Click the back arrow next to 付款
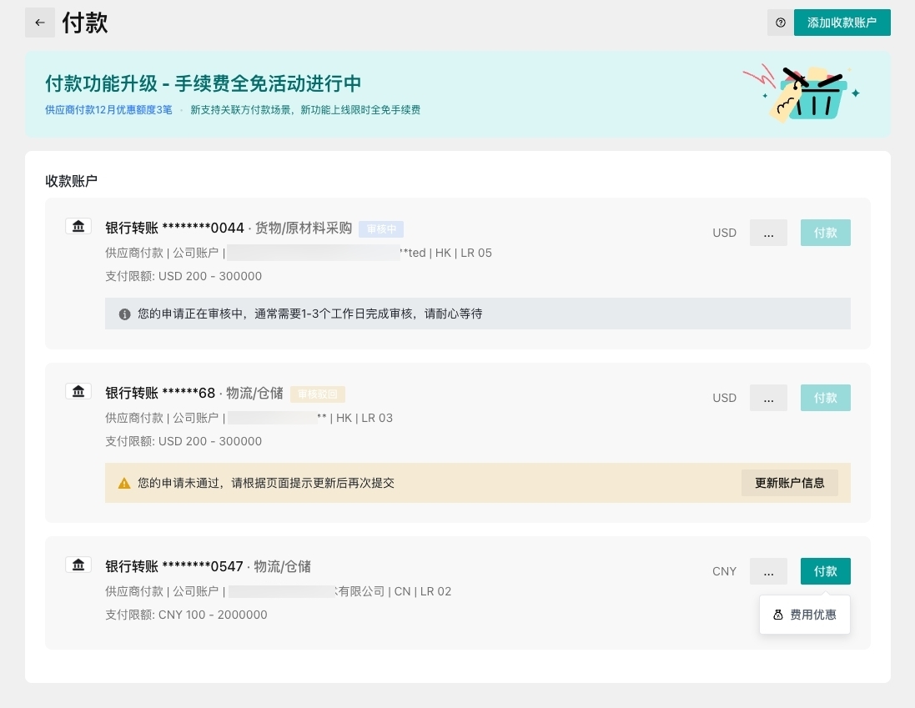 tap(40, 23)
